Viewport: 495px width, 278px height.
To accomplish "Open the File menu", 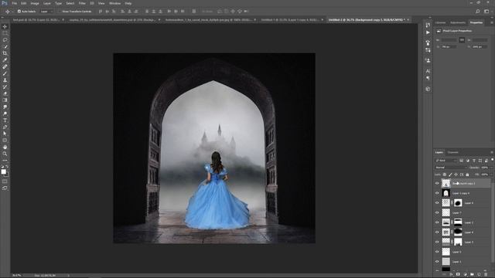I will point(14,3).
